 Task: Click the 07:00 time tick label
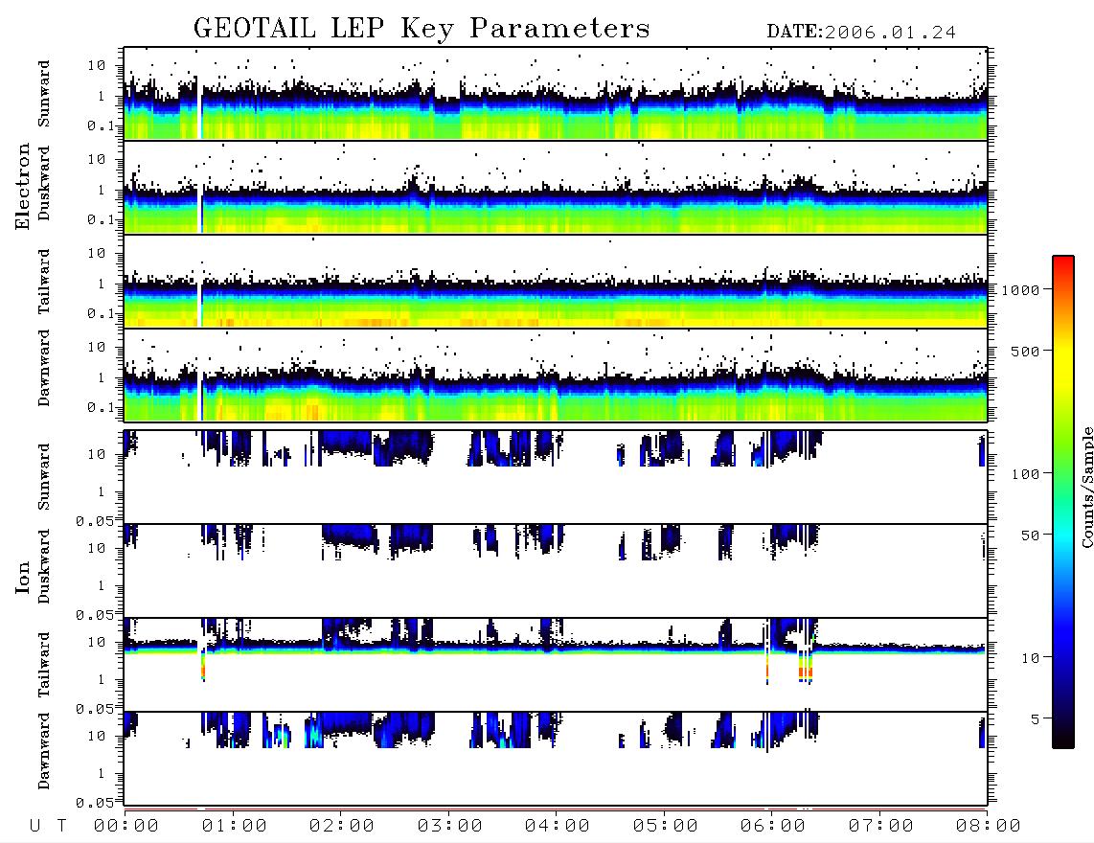tap(881, 827)
